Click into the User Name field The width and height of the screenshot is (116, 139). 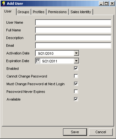(x=73, y=22)
